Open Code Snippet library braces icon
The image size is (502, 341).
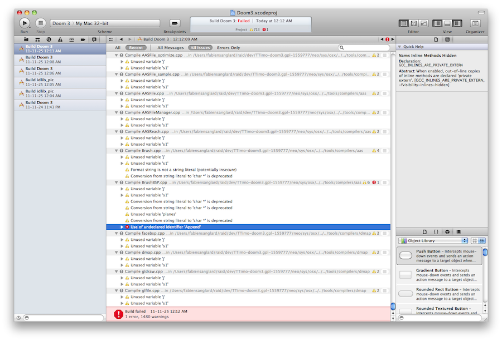(x=436, y=232)
